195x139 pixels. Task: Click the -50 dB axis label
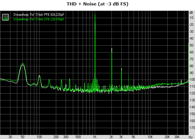pyautogui.click(x=192, y=45)
